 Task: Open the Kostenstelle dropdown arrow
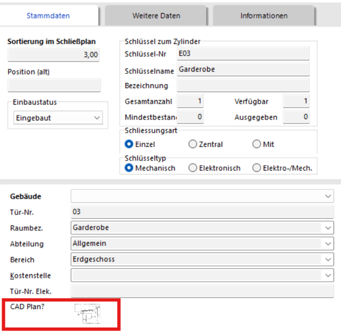[x=328, y=275]
